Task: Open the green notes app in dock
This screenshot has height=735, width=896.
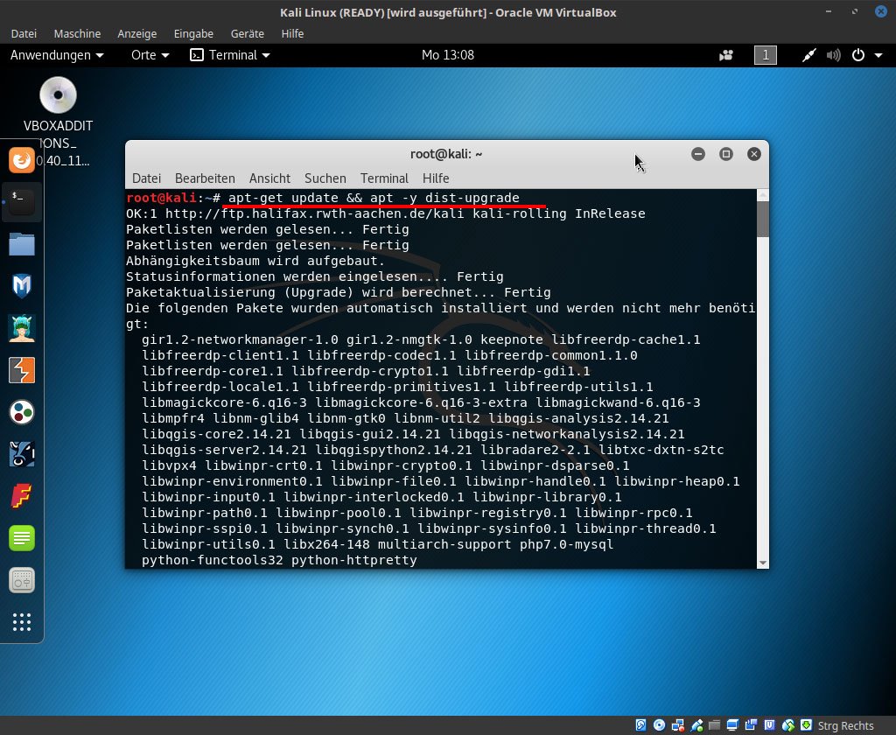Action: 22,538
